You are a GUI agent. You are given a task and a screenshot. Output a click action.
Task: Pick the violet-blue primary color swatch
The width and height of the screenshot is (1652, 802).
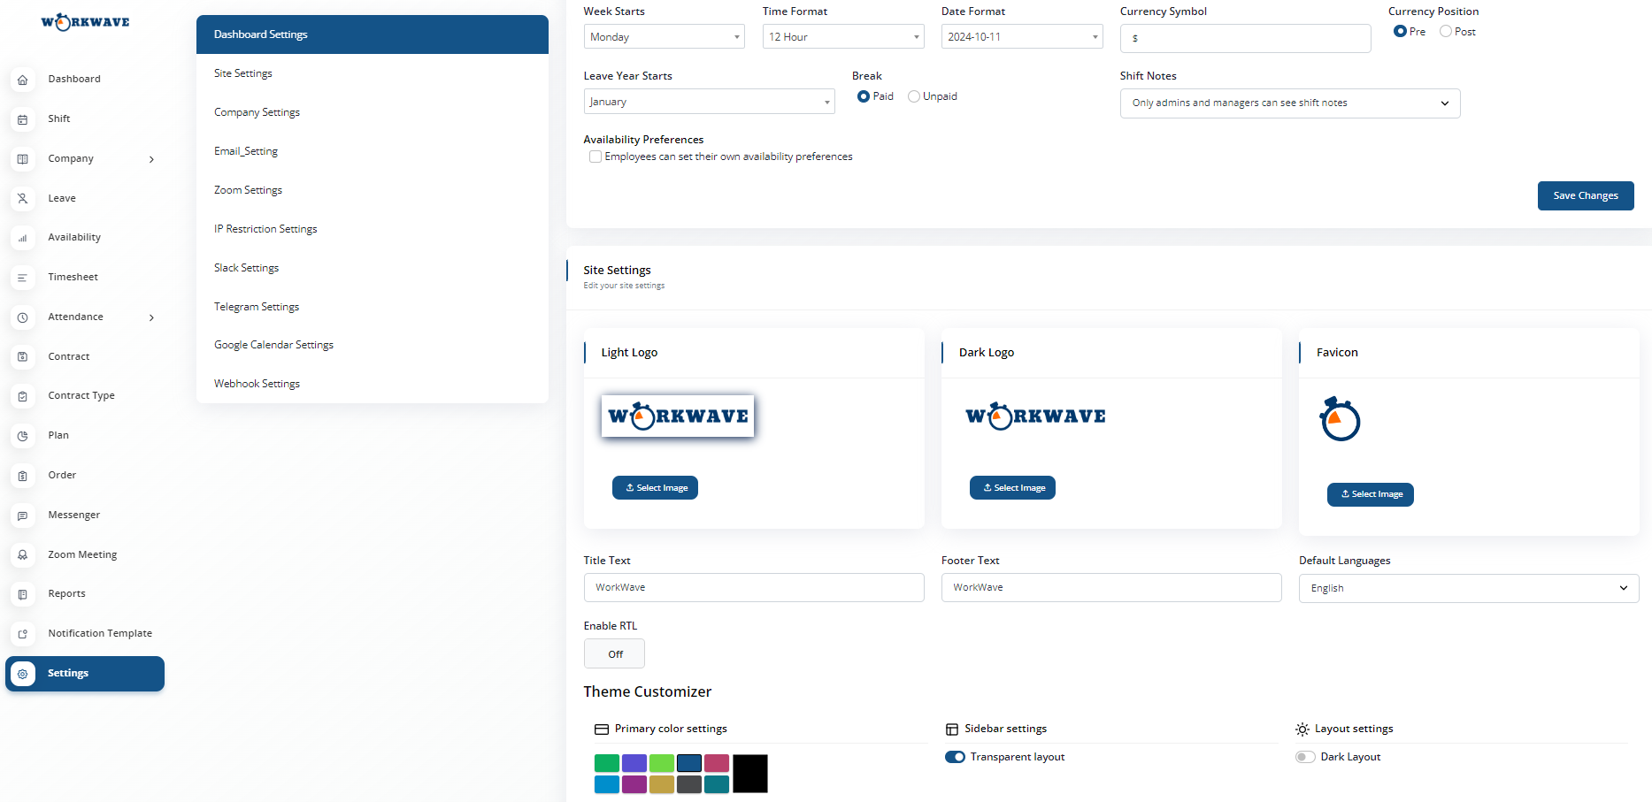pos(634,763)
